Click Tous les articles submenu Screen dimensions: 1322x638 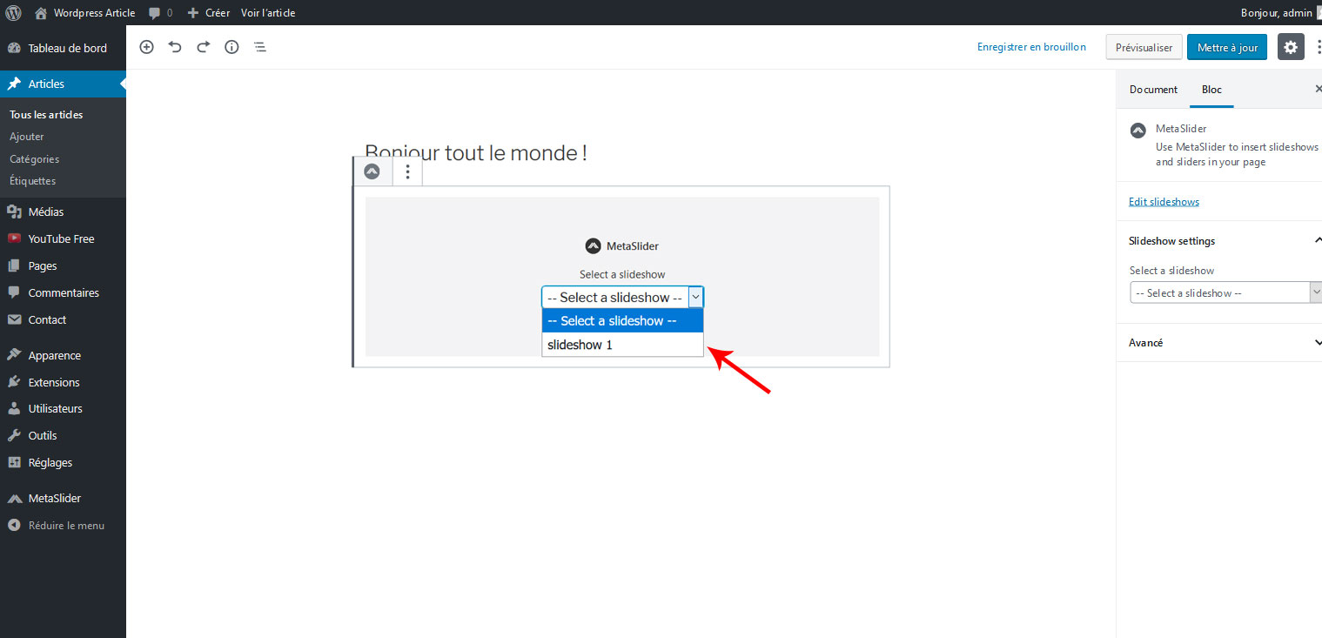46,115
